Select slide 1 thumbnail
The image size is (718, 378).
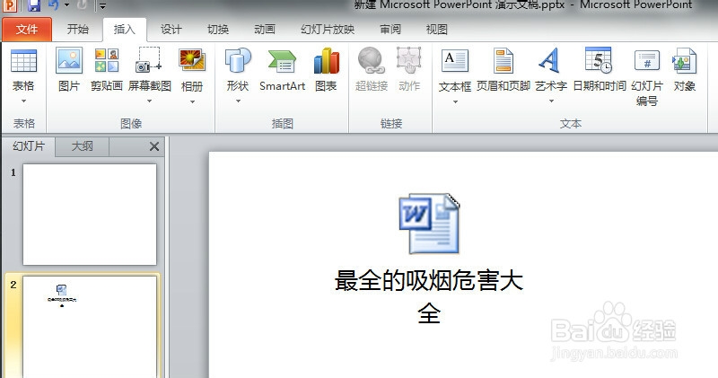point(90,215)
